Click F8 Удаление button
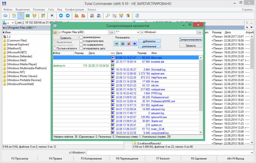The height and width of the screenshot is (163, 256). point(199,158)
